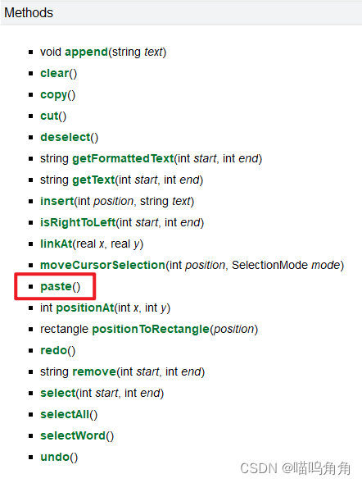
Task: Open the redo() method link
Action: click(54, 350)
